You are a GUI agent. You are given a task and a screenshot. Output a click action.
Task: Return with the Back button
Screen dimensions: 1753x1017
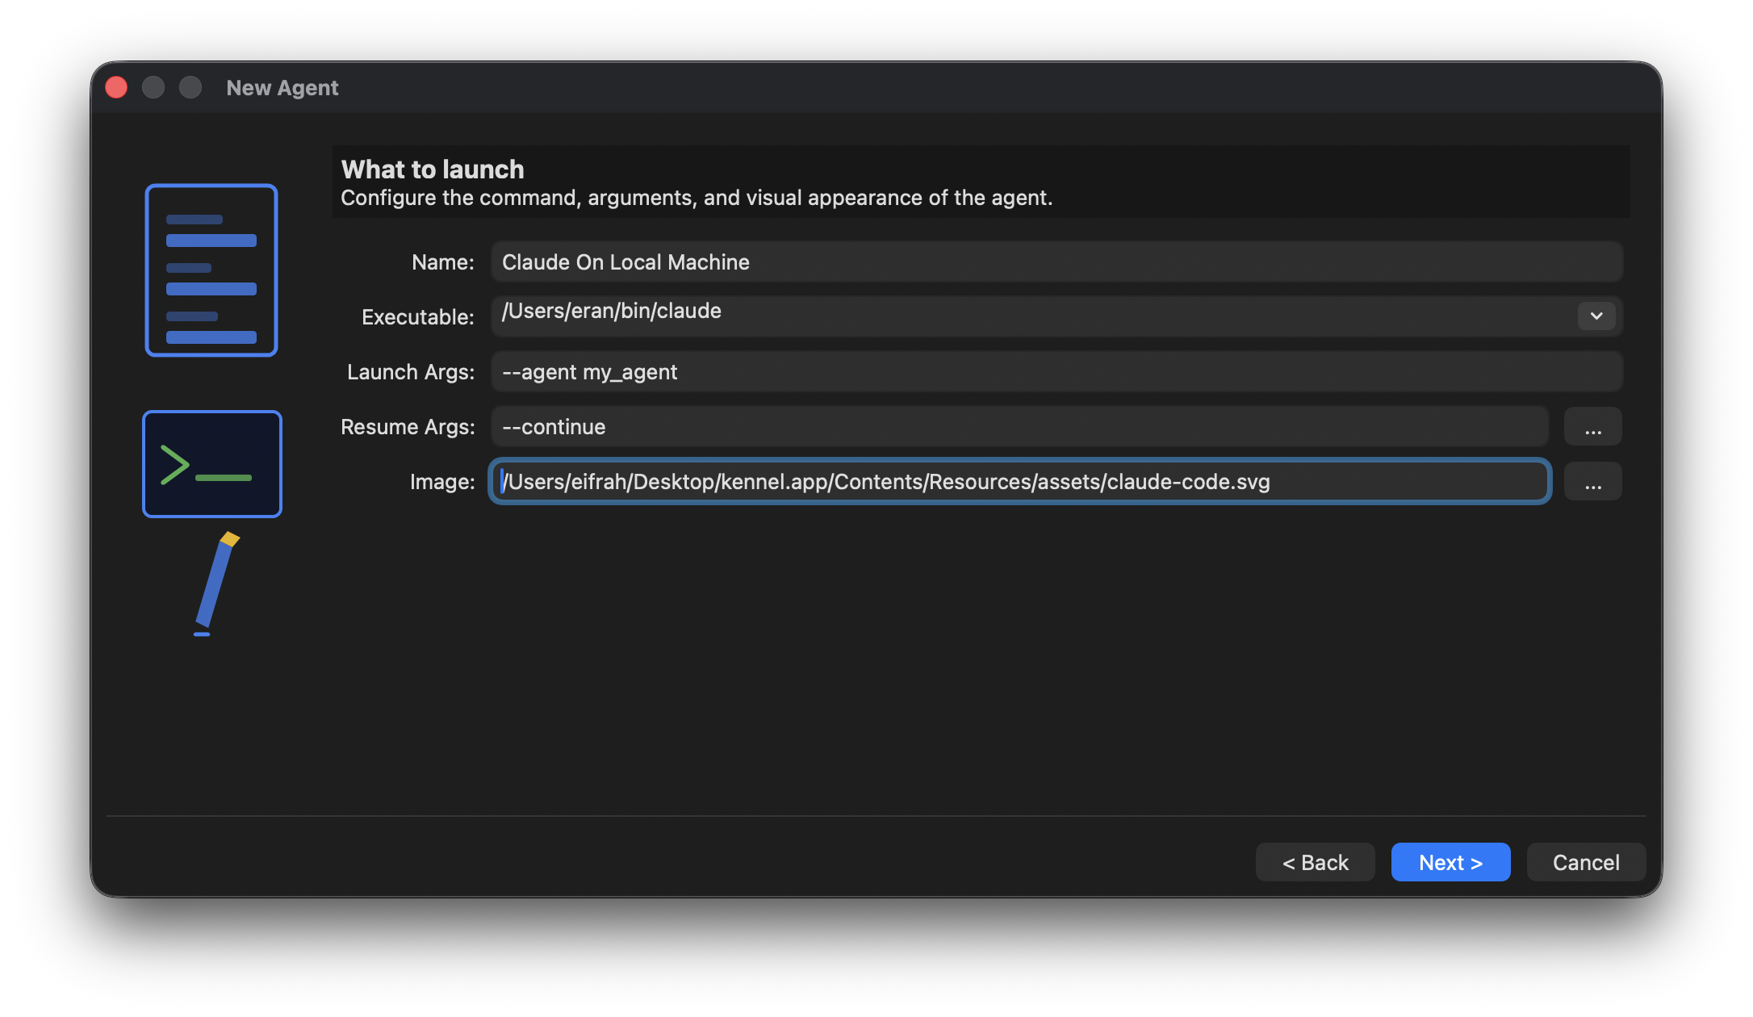coord(1315,862)
